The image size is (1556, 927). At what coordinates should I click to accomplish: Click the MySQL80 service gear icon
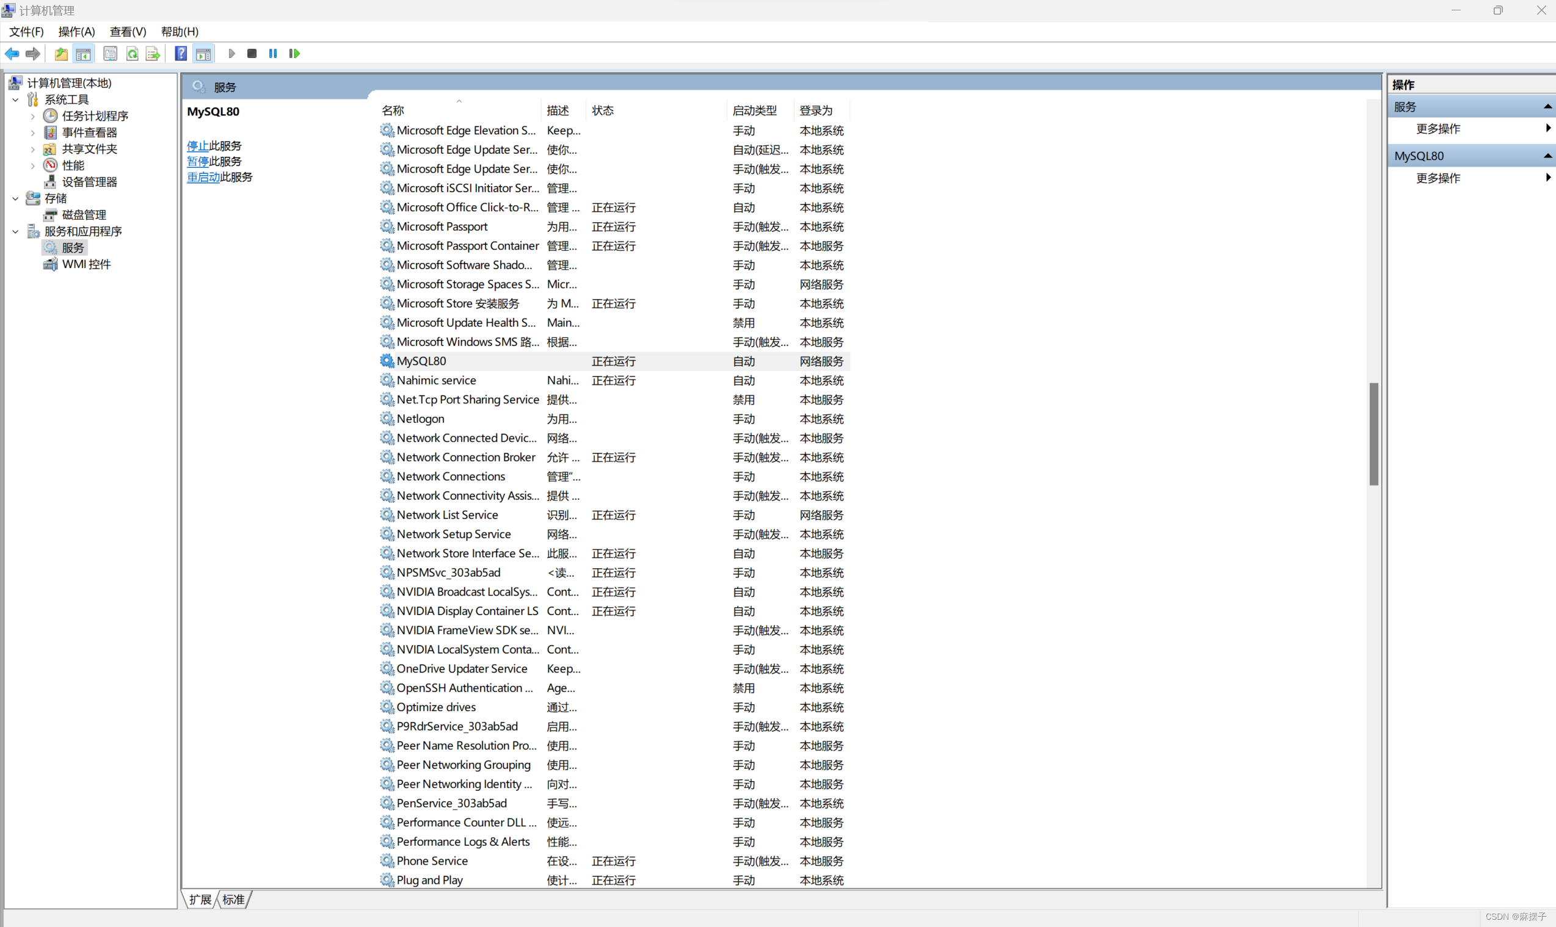[387, 361]
